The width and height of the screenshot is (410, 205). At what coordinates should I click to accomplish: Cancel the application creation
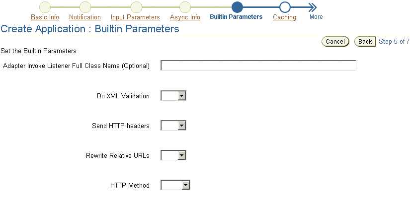pyautogui.click(x=335, y=42)
